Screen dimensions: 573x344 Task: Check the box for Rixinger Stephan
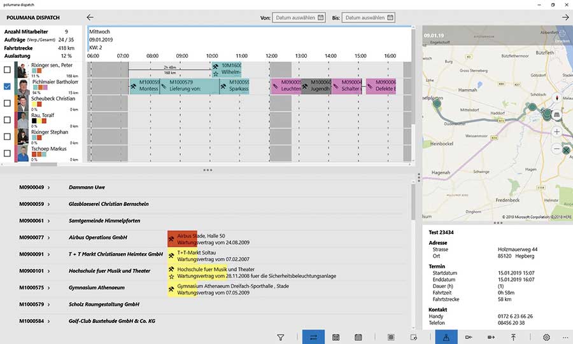pos(7,137)
